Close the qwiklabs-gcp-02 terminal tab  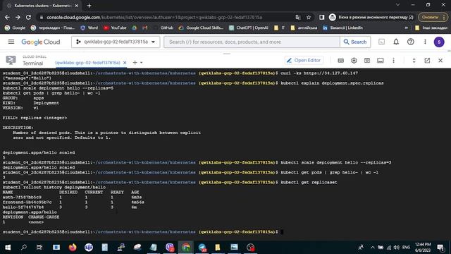point(125,63)
